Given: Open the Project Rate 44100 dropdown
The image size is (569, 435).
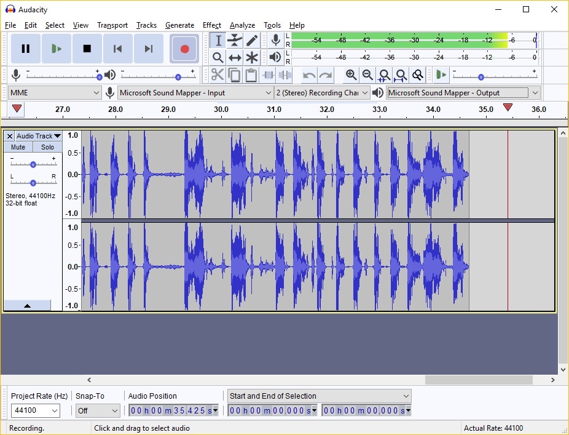Looking at the screenshot, I should 35,410.
